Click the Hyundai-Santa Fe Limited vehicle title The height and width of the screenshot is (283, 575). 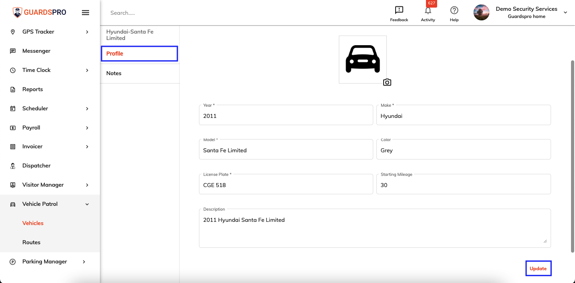(130, 35)
